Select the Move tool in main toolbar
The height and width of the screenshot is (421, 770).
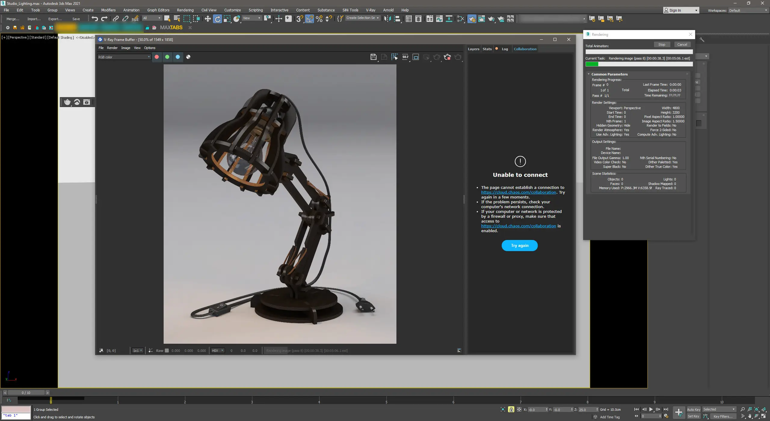point(208,19)
